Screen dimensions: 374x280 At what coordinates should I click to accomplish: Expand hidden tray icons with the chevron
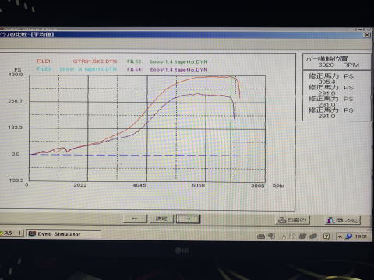340,236
